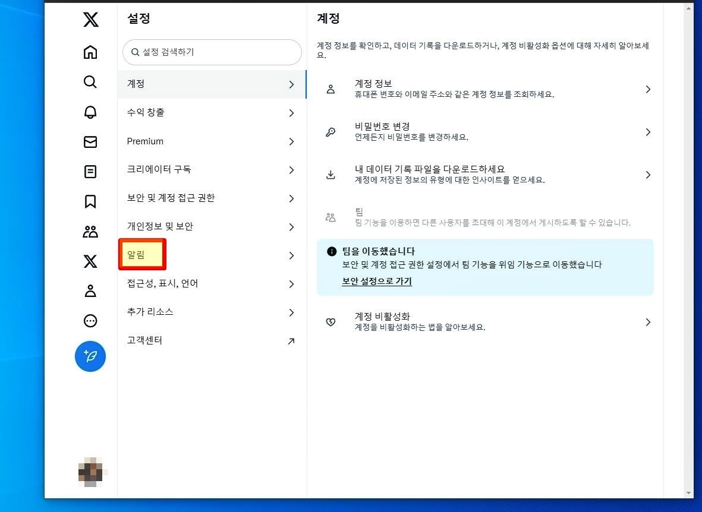This screenshot has width=702, height=512.
Task: Click chevron next to 크리에이터 구독
Action: coord(291,170)
